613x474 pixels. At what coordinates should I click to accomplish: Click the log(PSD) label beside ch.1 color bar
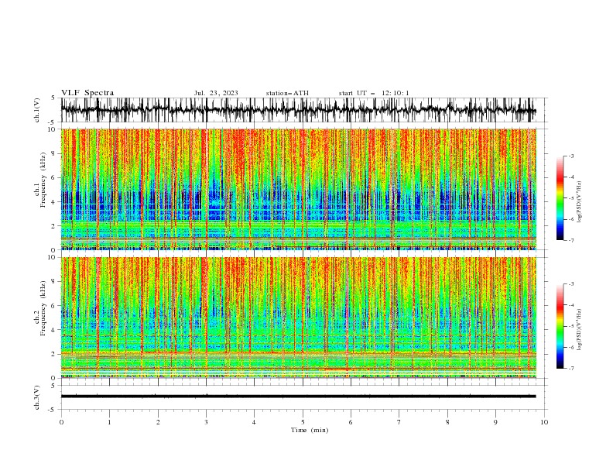tap(580, 202)
